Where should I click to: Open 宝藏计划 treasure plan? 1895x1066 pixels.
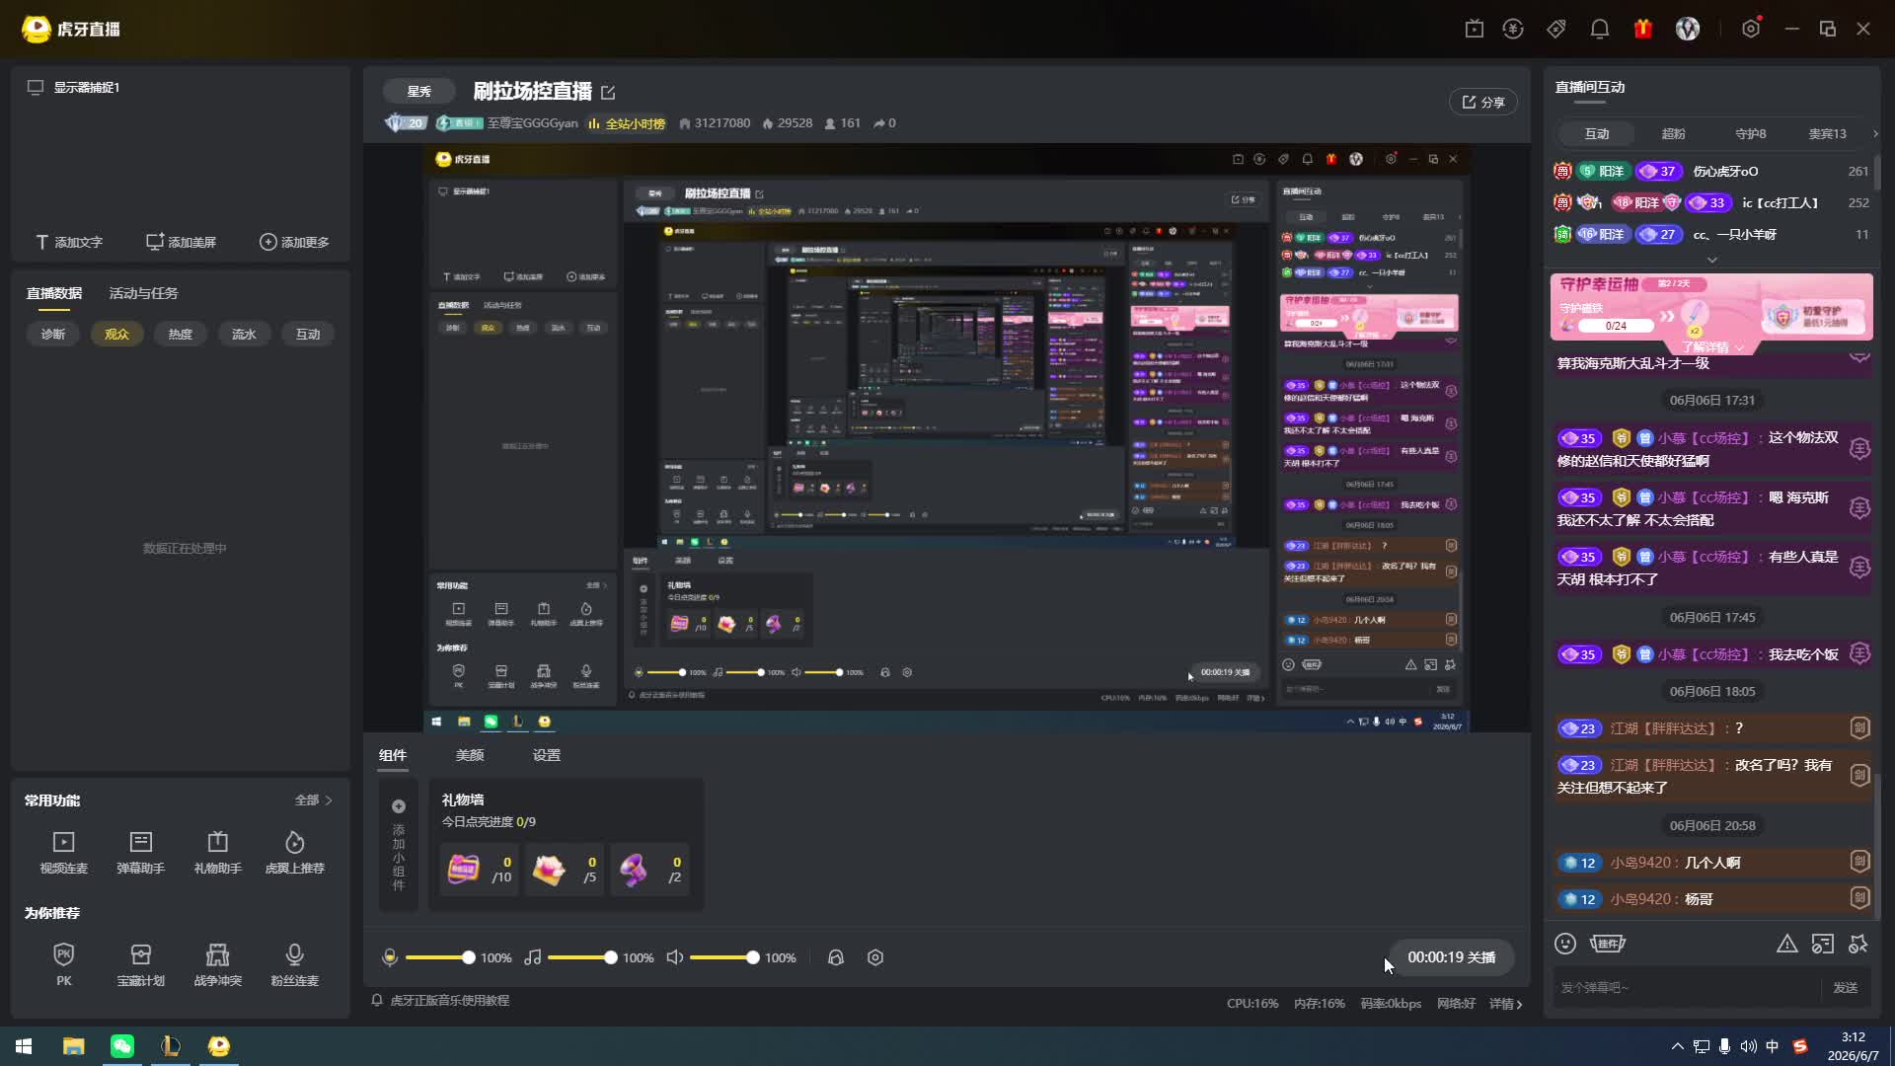coord(141,964)
